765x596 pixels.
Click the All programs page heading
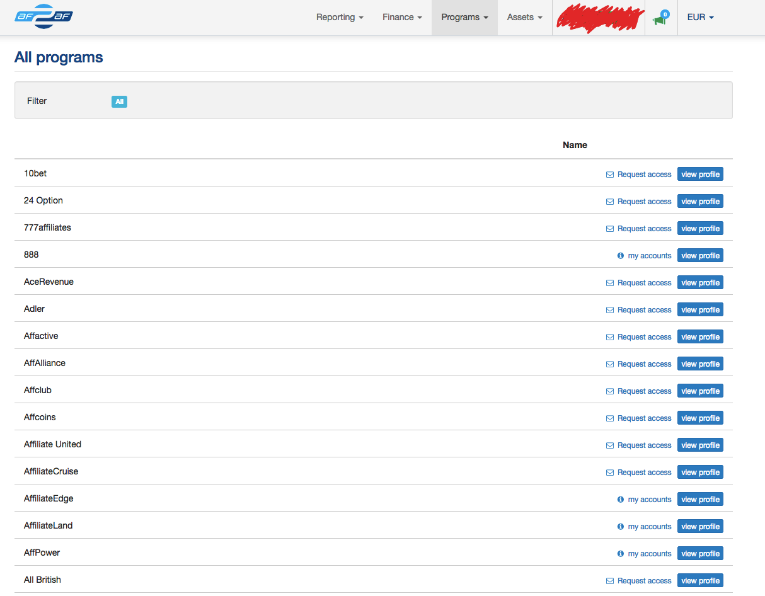pos(59,57)
